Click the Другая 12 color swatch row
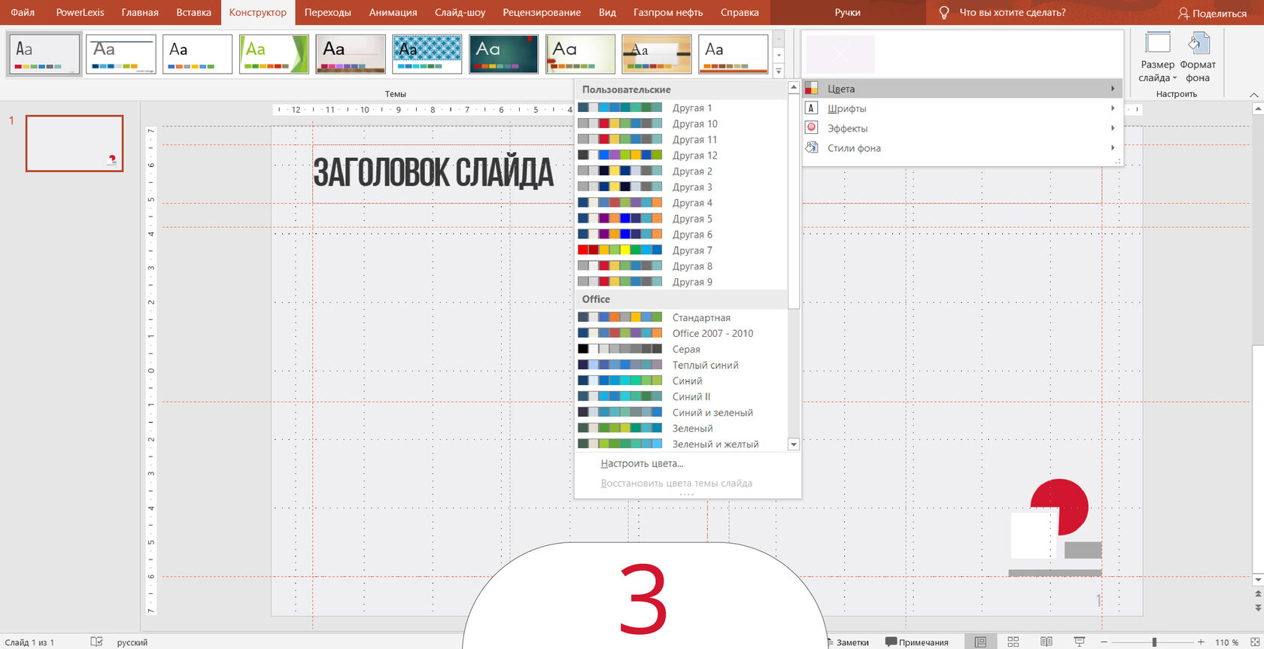Screen dimensions: 1264x649 (x=681, y=155)
